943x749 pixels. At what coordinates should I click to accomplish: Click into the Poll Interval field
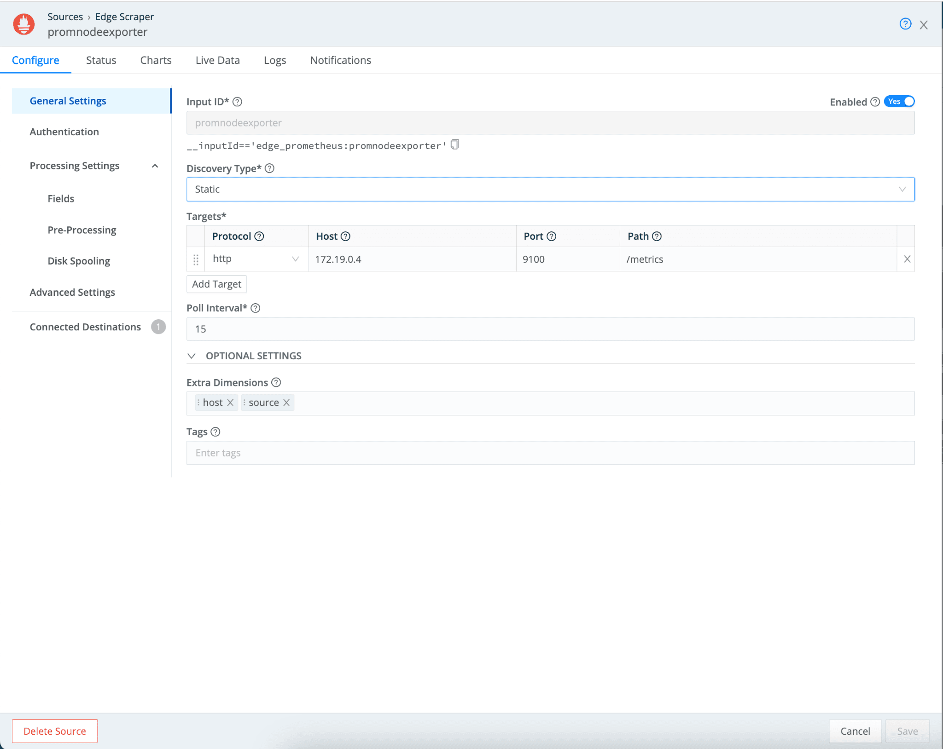[550, 329]
